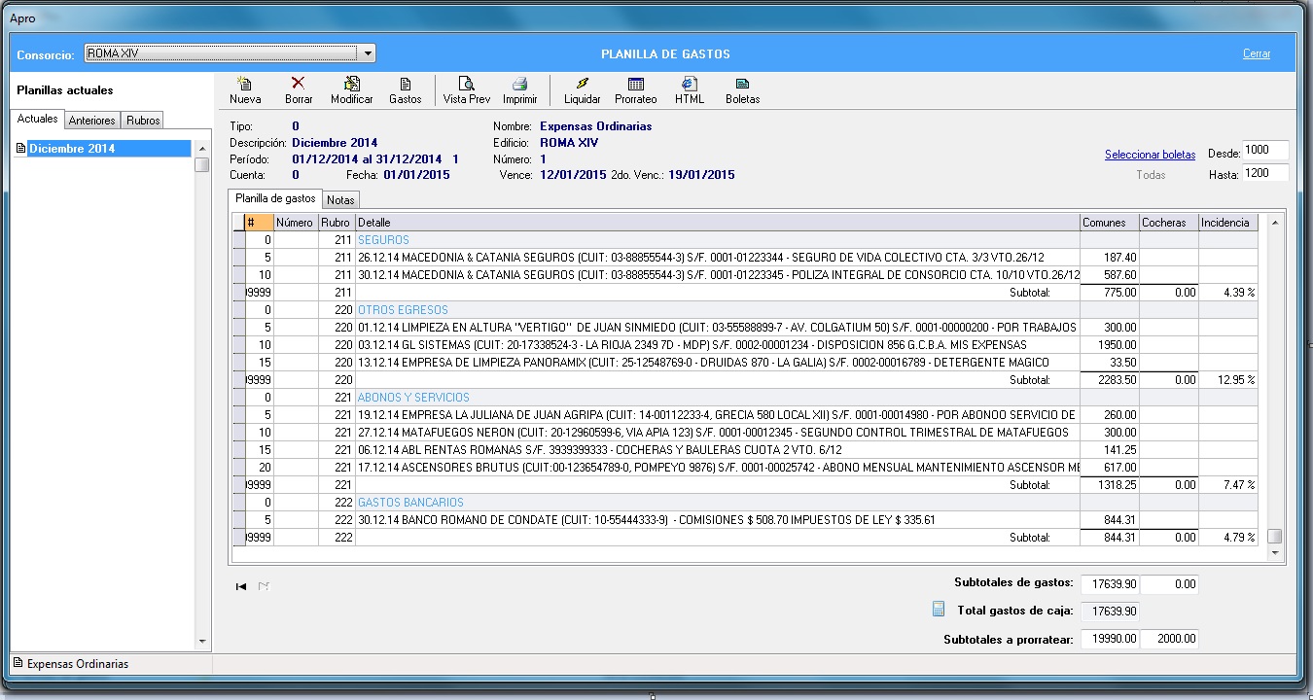Click the Cerrar link
This screenshot has width=1313, height=700.
pyautogui.click(x=1257, y=53)
